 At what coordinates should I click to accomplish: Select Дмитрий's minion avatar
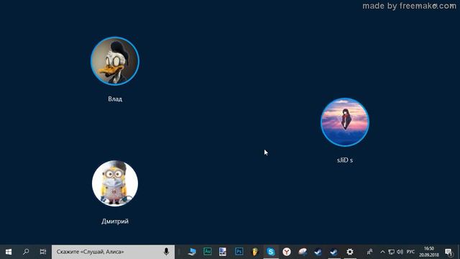coord(115,183)
